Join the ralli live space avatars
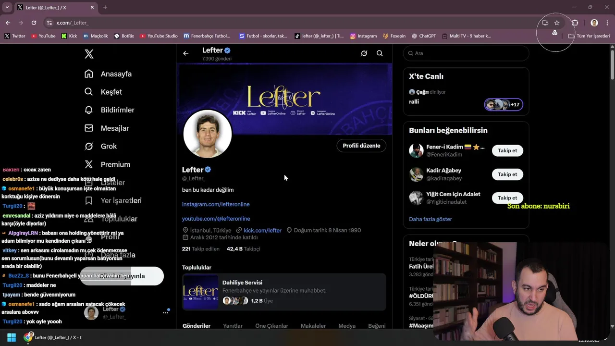 (504, 104)
